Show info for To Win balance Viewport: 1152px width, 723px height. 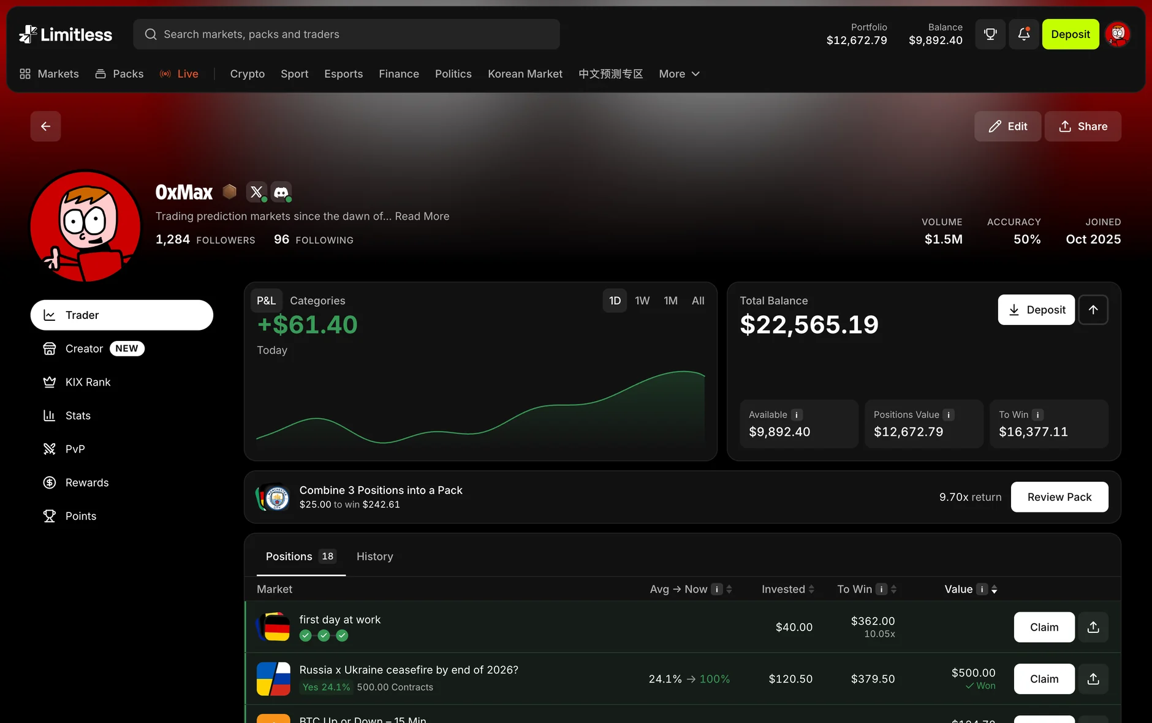(1037, 414)
